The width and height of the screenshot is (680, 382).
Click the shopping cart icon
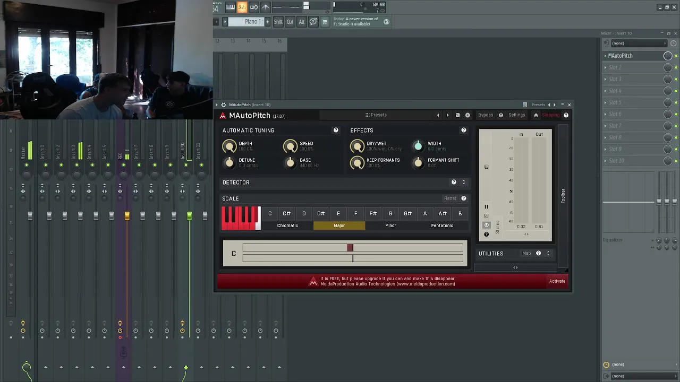pos(325,22)
